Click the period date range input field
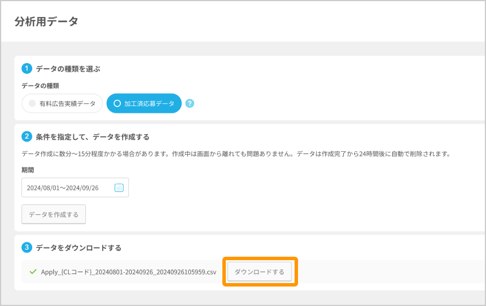The image size is (486, 306). (75, 187)
